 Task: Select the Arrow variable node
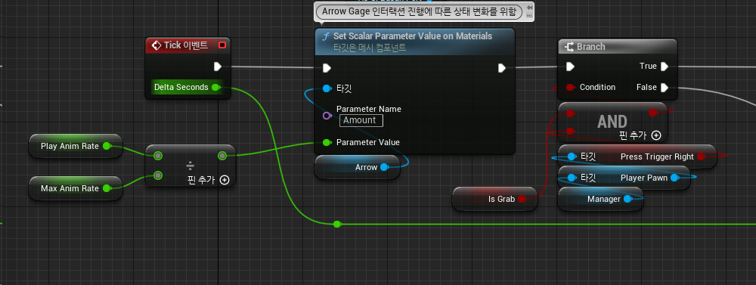[358, 167]
